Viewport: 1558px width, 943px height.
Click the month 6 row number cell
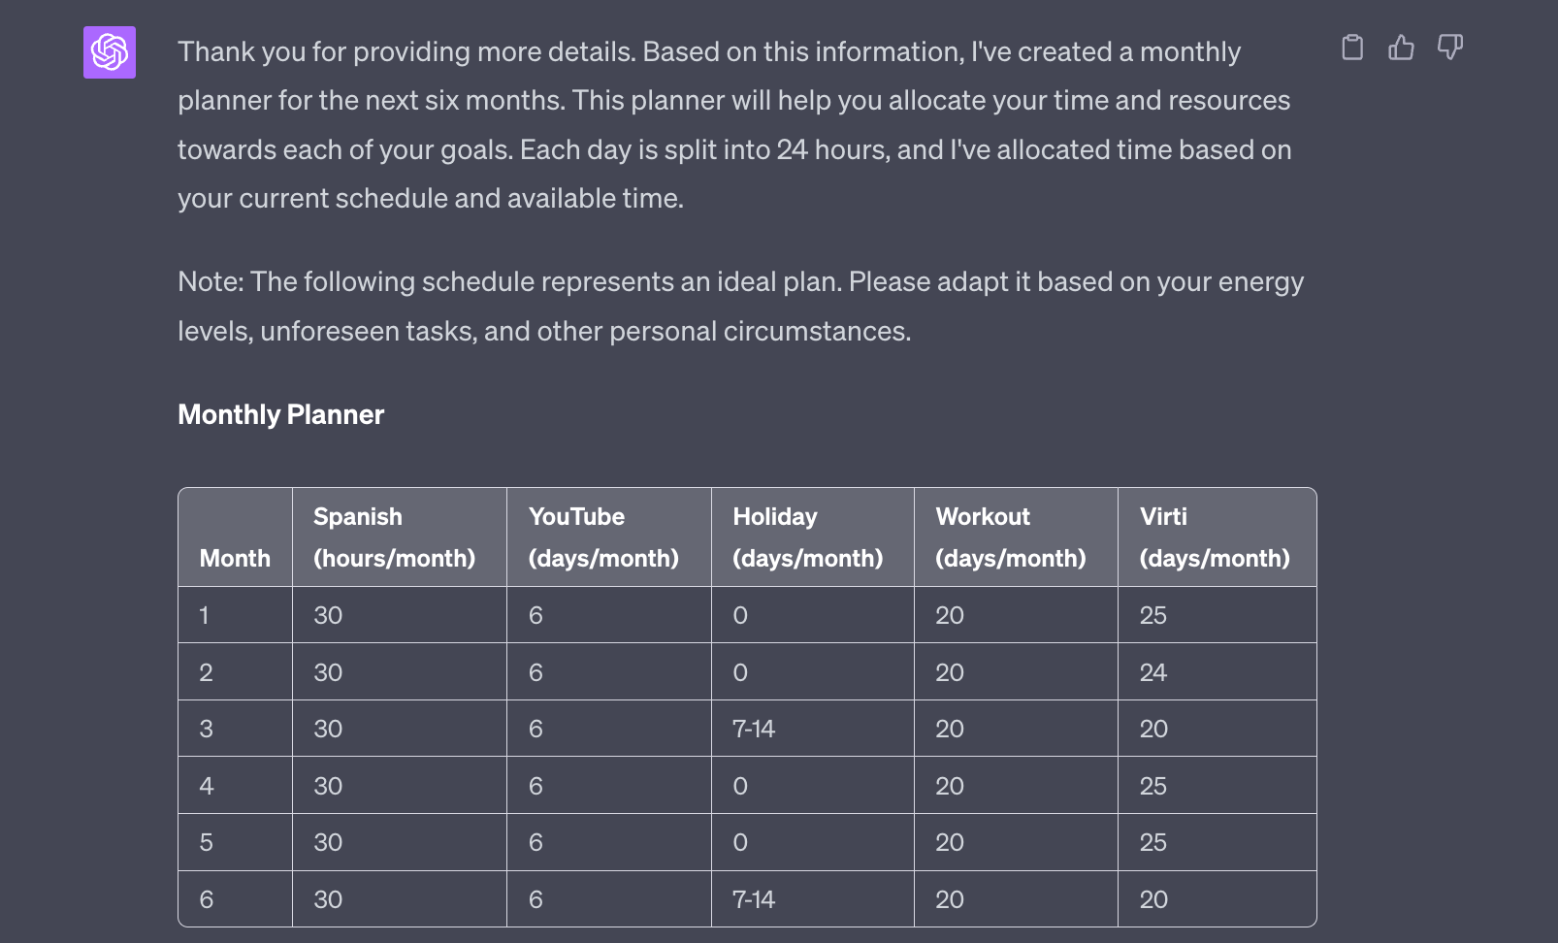[x=205, y=898]
